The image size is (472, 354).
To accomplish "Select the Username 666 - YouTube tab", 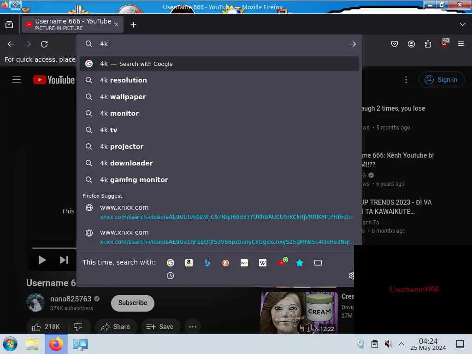I will coord(72,24).
